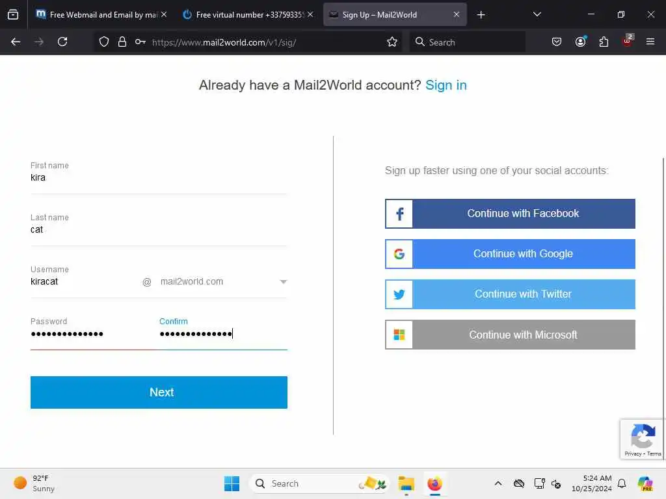
Task: Open File Explorer from taskbar
Action: (406, 483)
